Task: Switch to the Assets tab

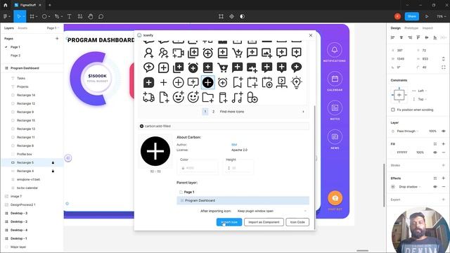Action: pyautogui.click(x=22, y=28)
